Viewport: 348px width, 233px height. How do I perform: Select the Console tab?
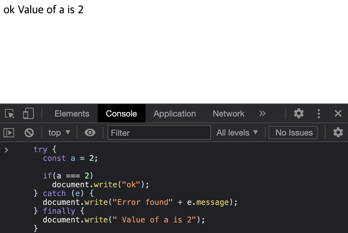(x=121, y=113)
